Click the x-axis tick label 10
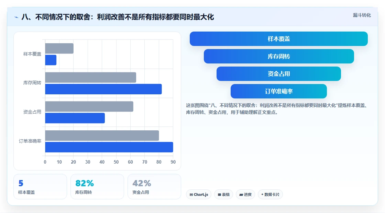385x213 pixels. coord(59,162)
